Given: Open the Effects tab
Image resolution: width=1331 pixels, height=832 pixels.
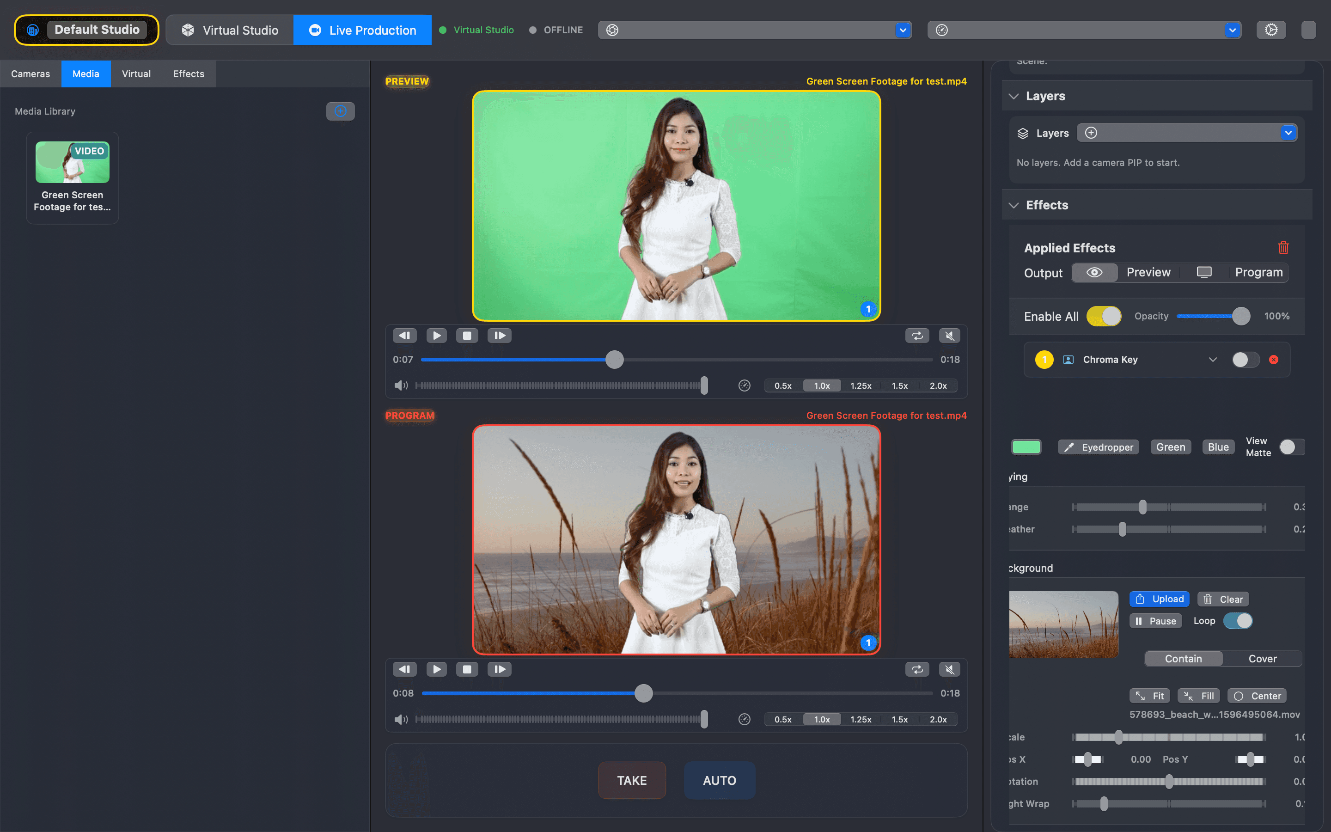Looking at the screenshot, I should (188, 73).
